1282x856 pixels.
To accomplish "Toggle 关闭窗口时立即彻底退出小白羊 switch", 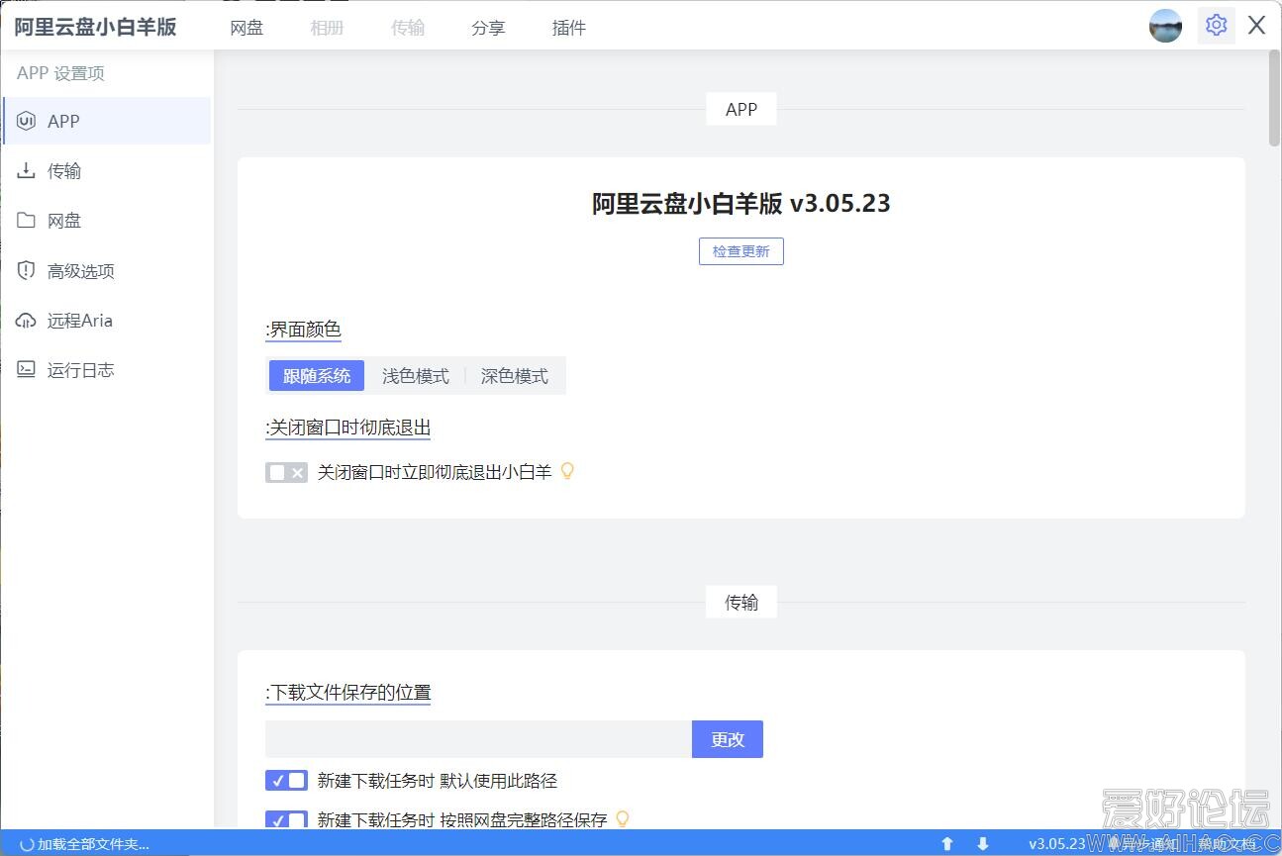I will (x=286, y=473).
